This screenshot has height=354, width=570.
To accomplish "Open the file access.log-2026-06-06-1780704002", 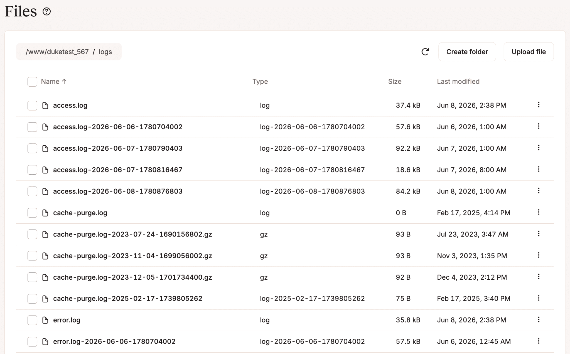I will (118, 127).
